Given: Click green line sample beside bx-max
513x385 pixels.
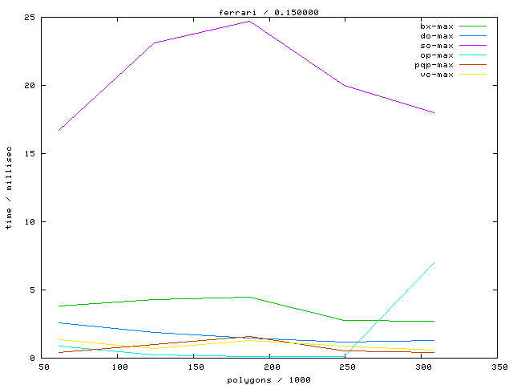Looking at the screenshot, I should click(473, 26).
